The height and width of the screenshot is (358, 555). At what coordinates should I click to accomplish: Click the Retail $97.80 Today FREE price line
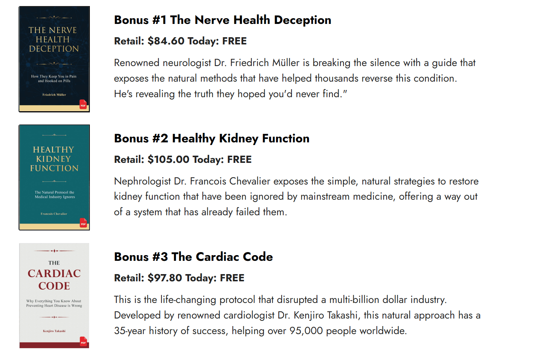(179, 278)
